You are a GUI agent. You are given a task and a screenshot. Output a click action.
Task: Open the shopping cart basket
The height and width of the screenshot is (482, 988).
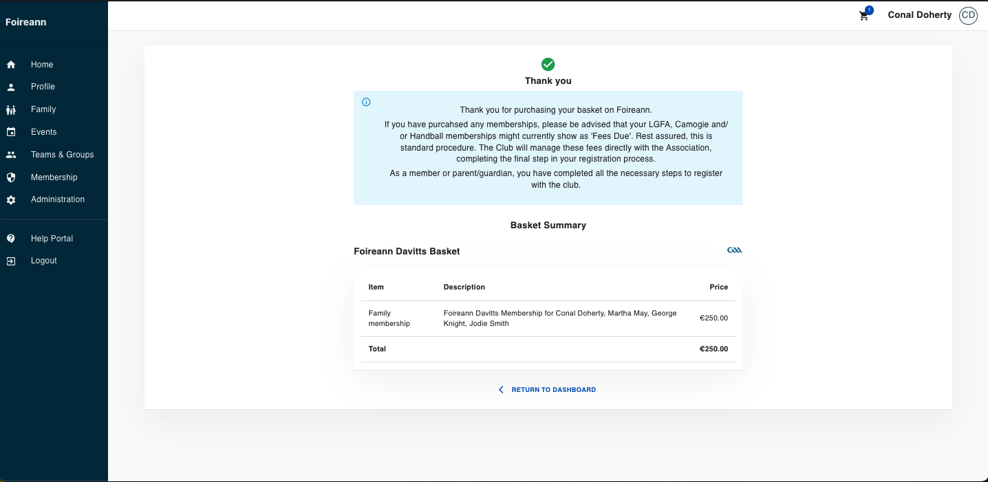(865, 15)
